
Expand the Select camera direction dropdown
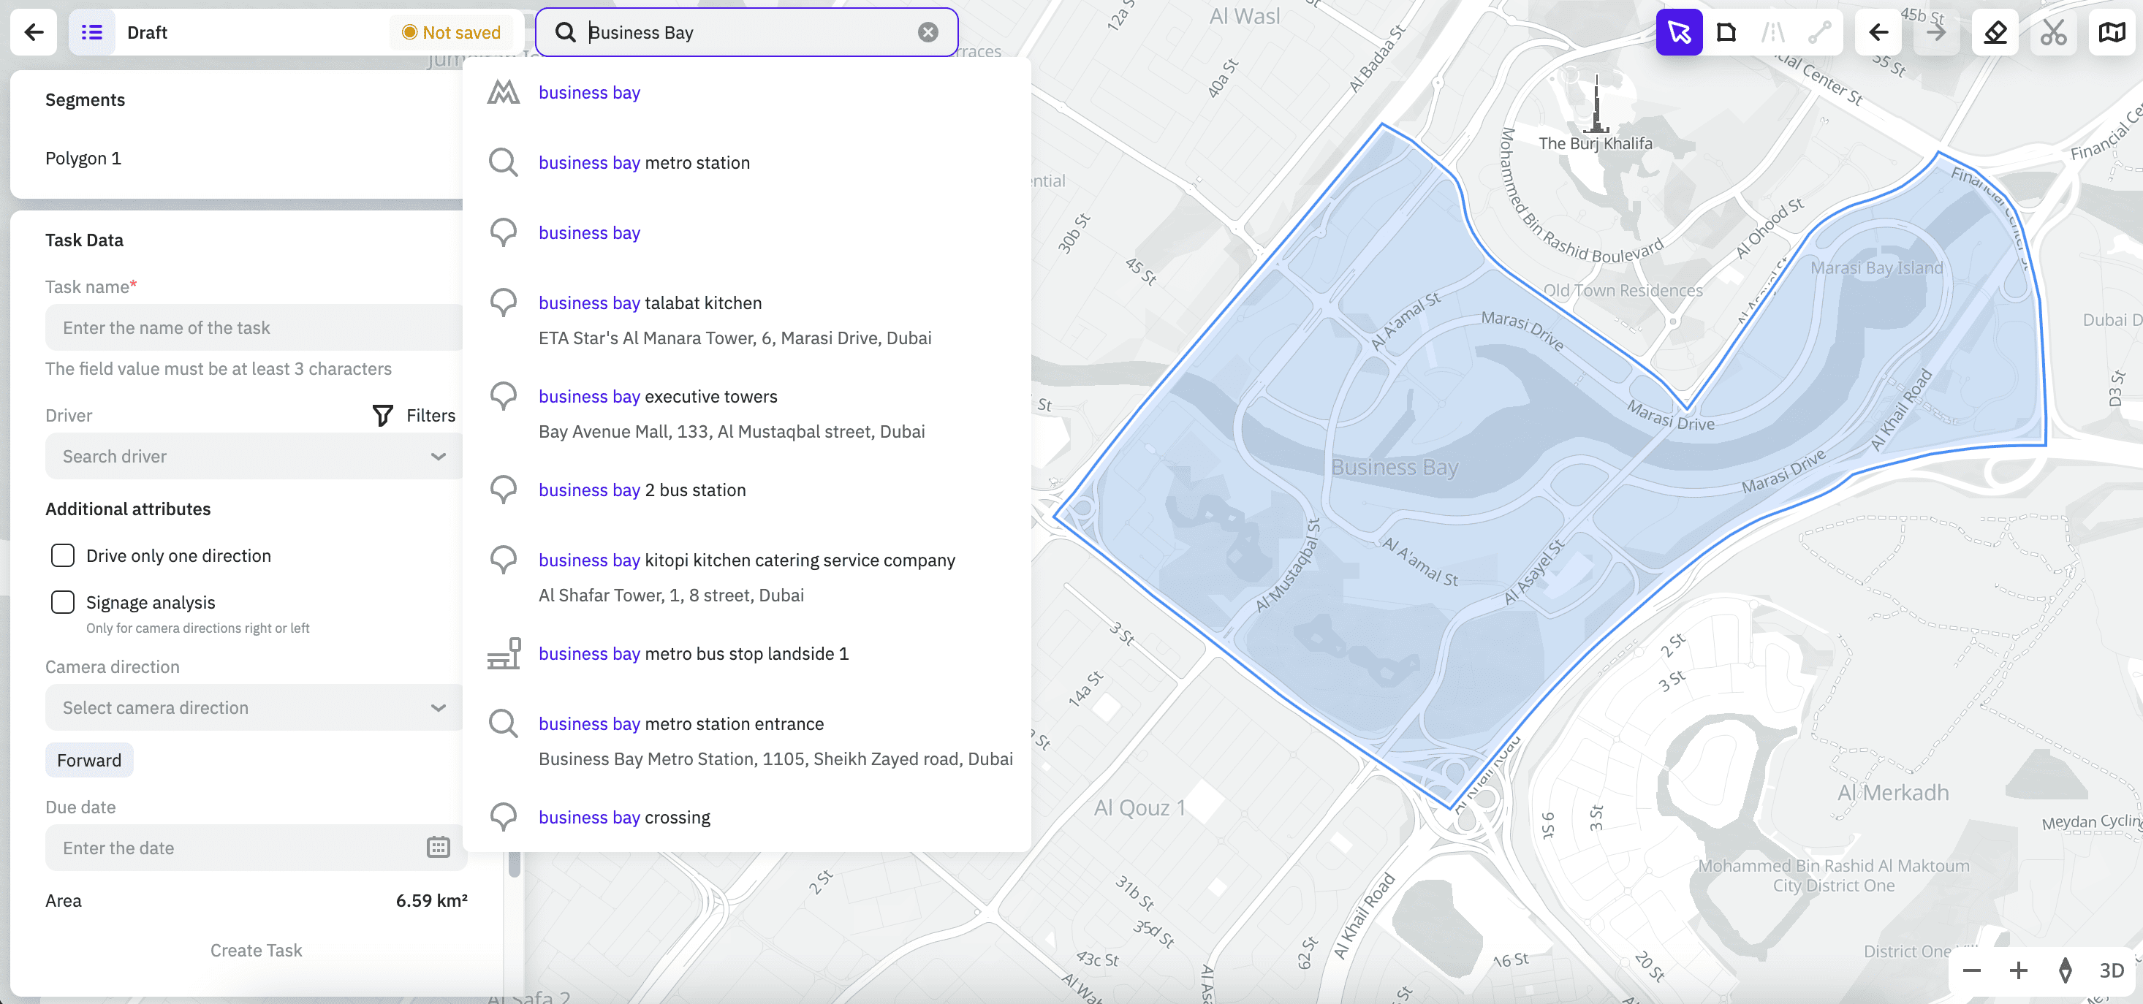[x=253, y=707]
